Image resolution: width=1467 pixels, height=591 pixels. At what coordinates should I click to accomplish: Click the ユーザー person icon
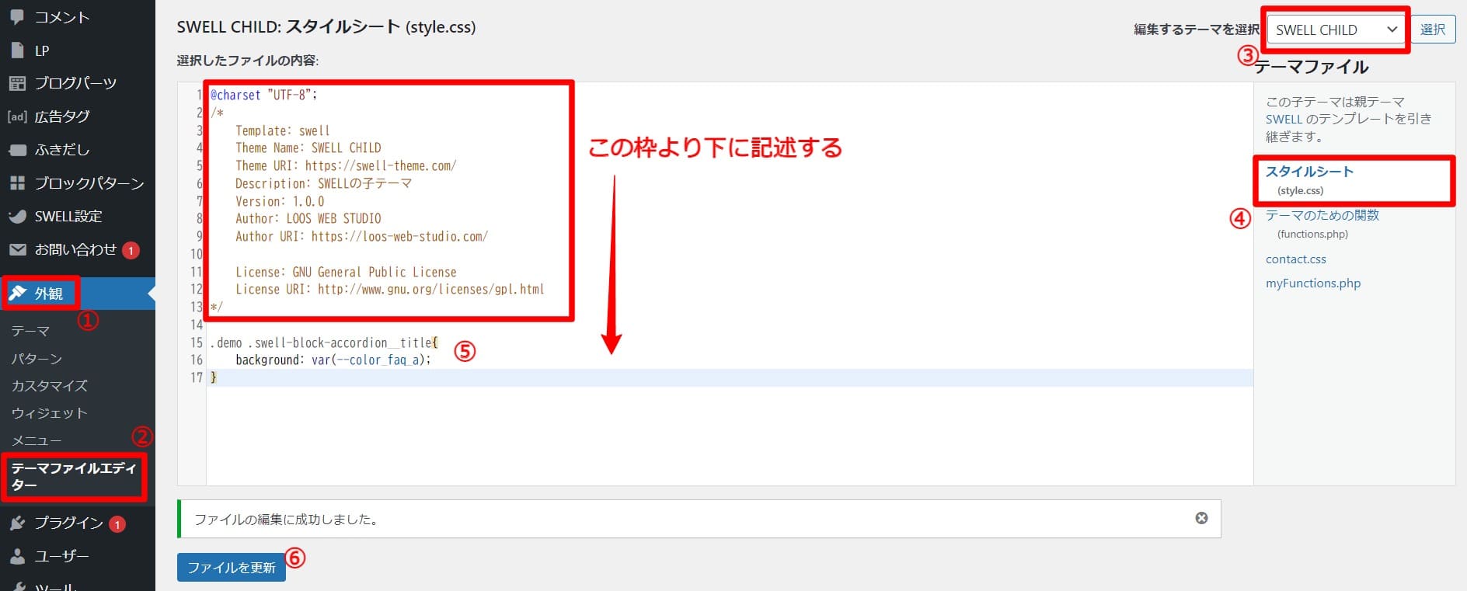tap(17, 556)
